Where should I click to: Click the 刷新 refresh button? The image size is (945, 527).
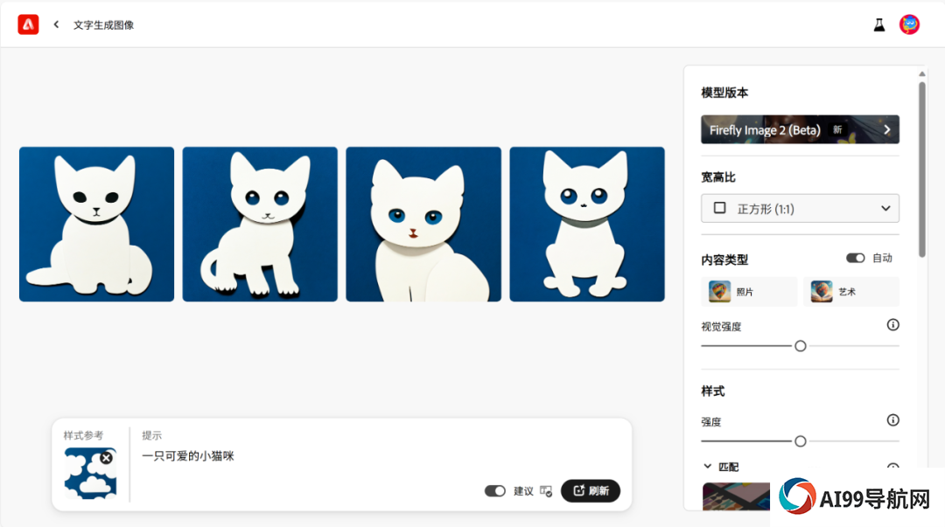pos(590,491)
